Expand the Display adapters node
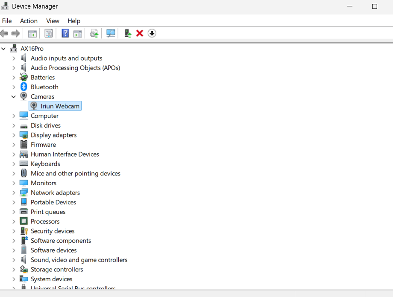This screenshot has width=393, height=297. pos(14,135)
